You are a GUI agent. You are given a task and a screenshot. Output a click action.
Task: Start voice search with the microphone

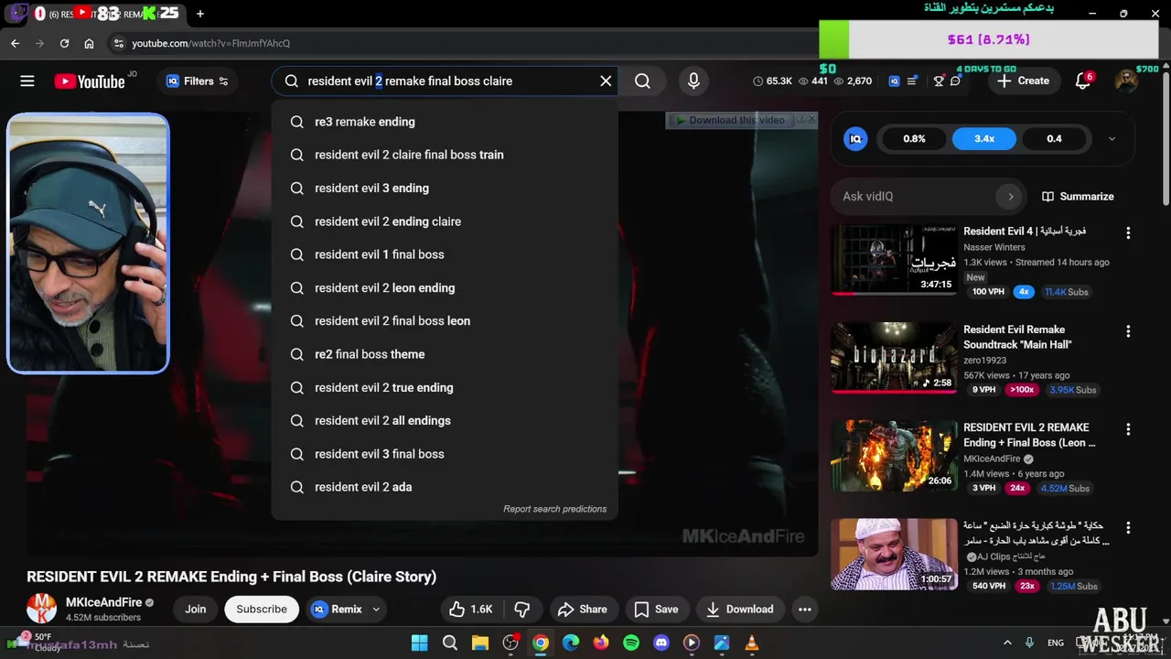tap(693, 81)
